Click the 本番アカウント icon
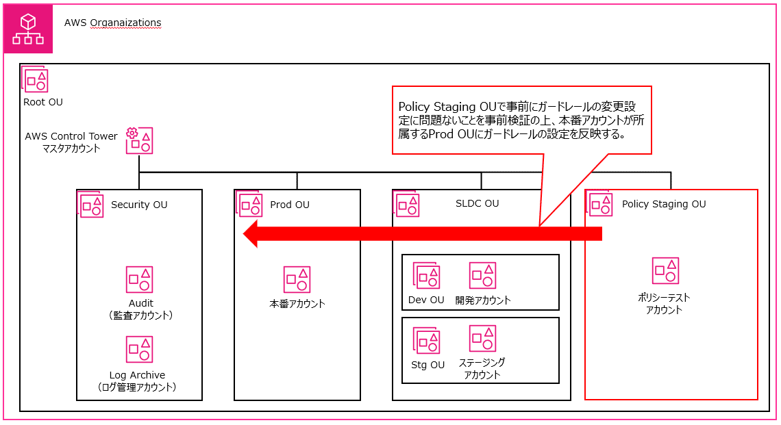The height and width of the screenshot is (425, 781). [x=297, y=279]
